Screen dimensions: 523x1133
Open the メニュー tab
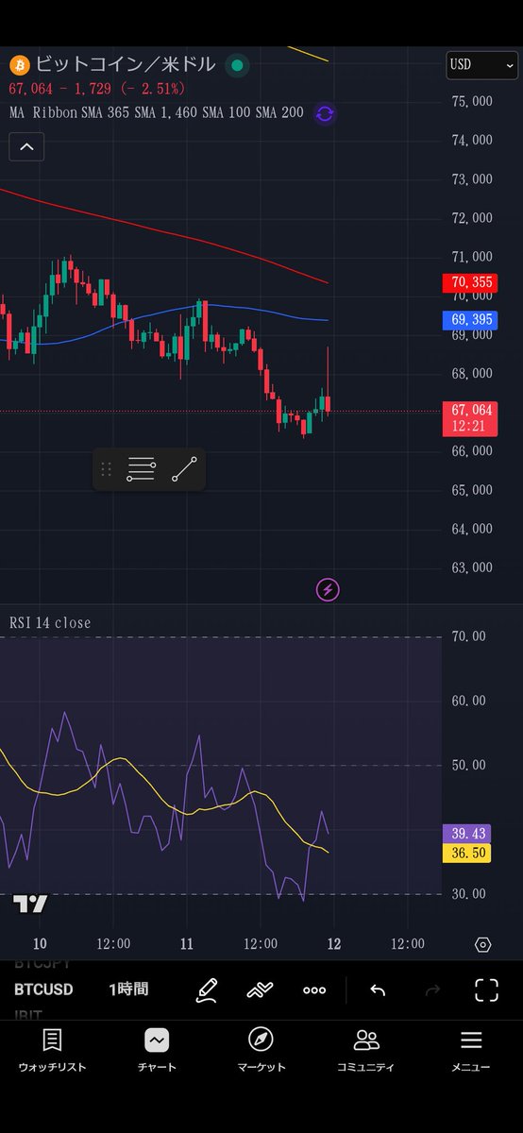click(x=471, y=1050)
